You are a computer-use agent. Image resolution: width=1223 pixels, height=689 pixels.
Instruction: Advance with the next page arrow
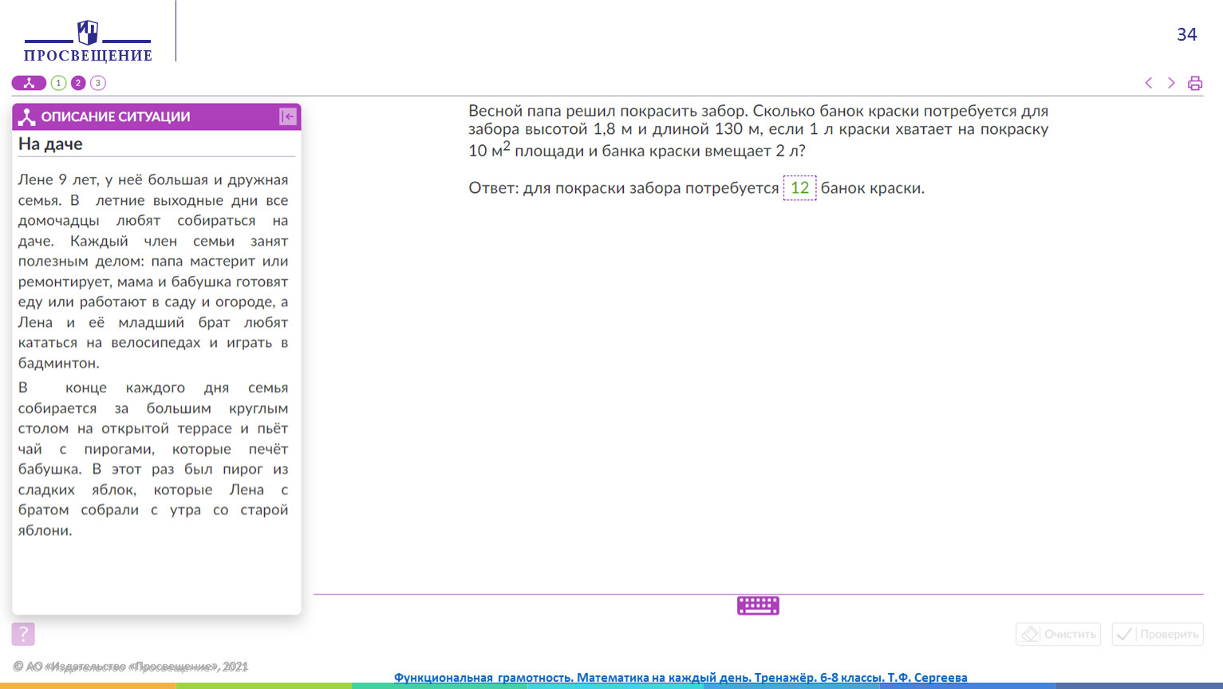[x=1171, y=83]
